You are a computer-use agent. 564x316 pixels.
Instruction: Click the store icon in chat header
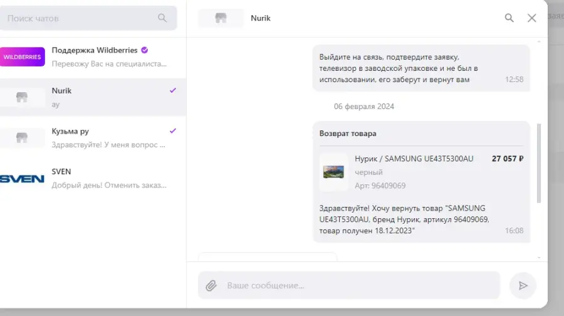[x=221, y=18]
